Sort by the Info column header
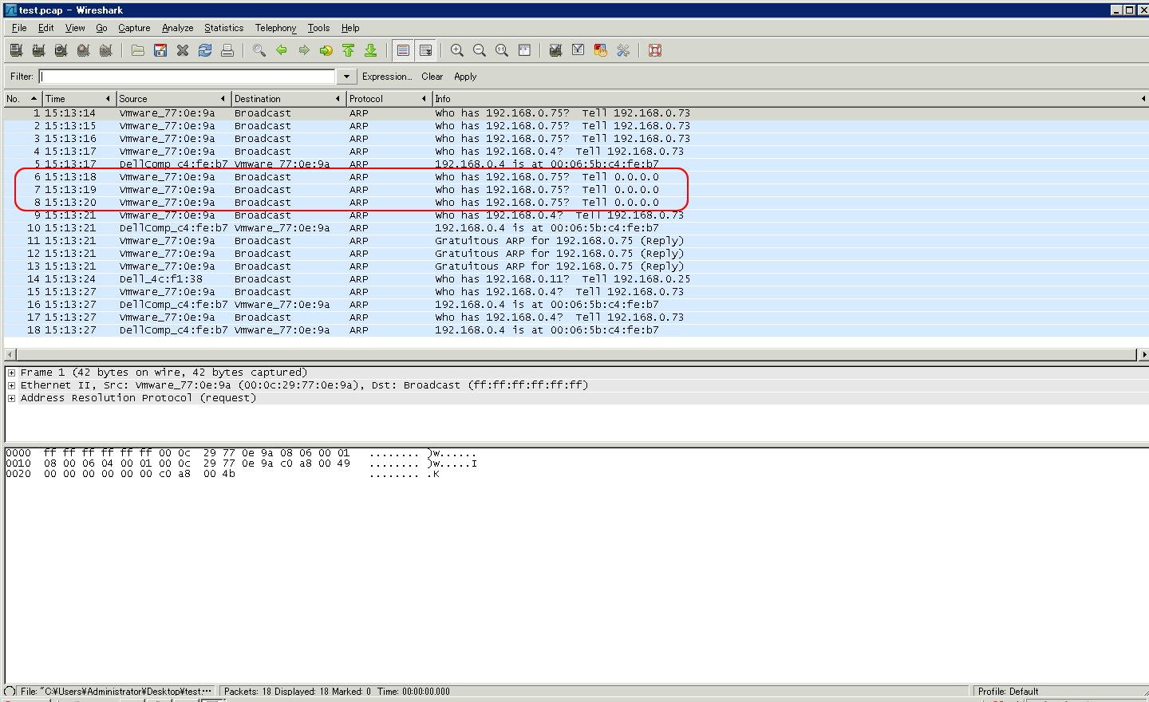 click(x=791, y=99)
